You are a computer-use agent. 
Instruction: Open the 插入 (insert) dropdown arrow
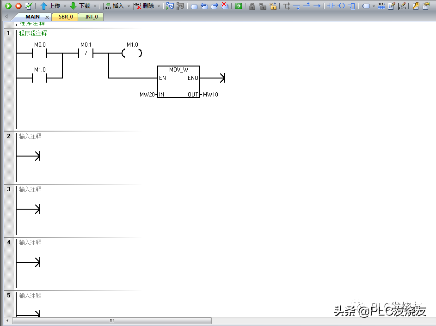[129, 6]
